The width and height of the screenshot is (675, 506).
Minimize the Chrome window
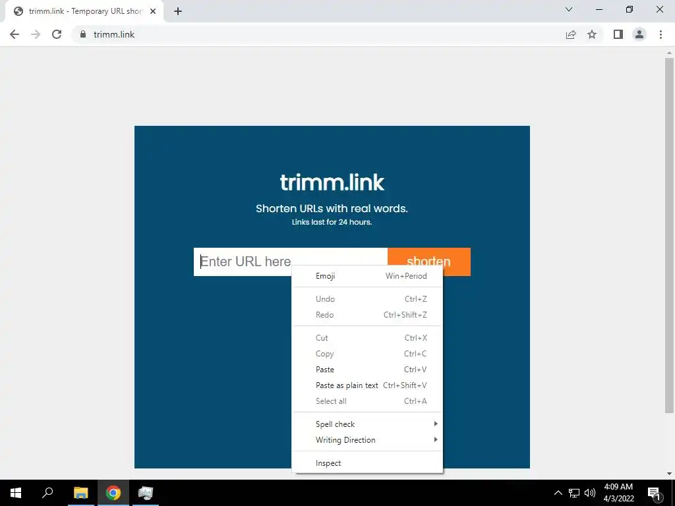[599, 9]
